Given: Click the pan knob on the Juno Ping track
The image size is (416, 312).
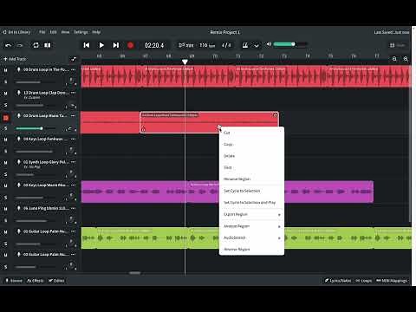Looking at the screenshot, I should click(x=71, y=219).
